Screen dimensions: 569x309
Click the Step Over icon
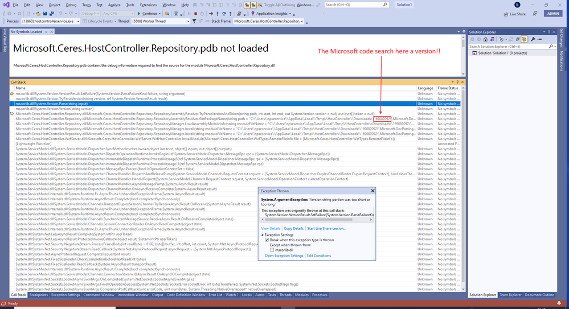tap(224, 14)
